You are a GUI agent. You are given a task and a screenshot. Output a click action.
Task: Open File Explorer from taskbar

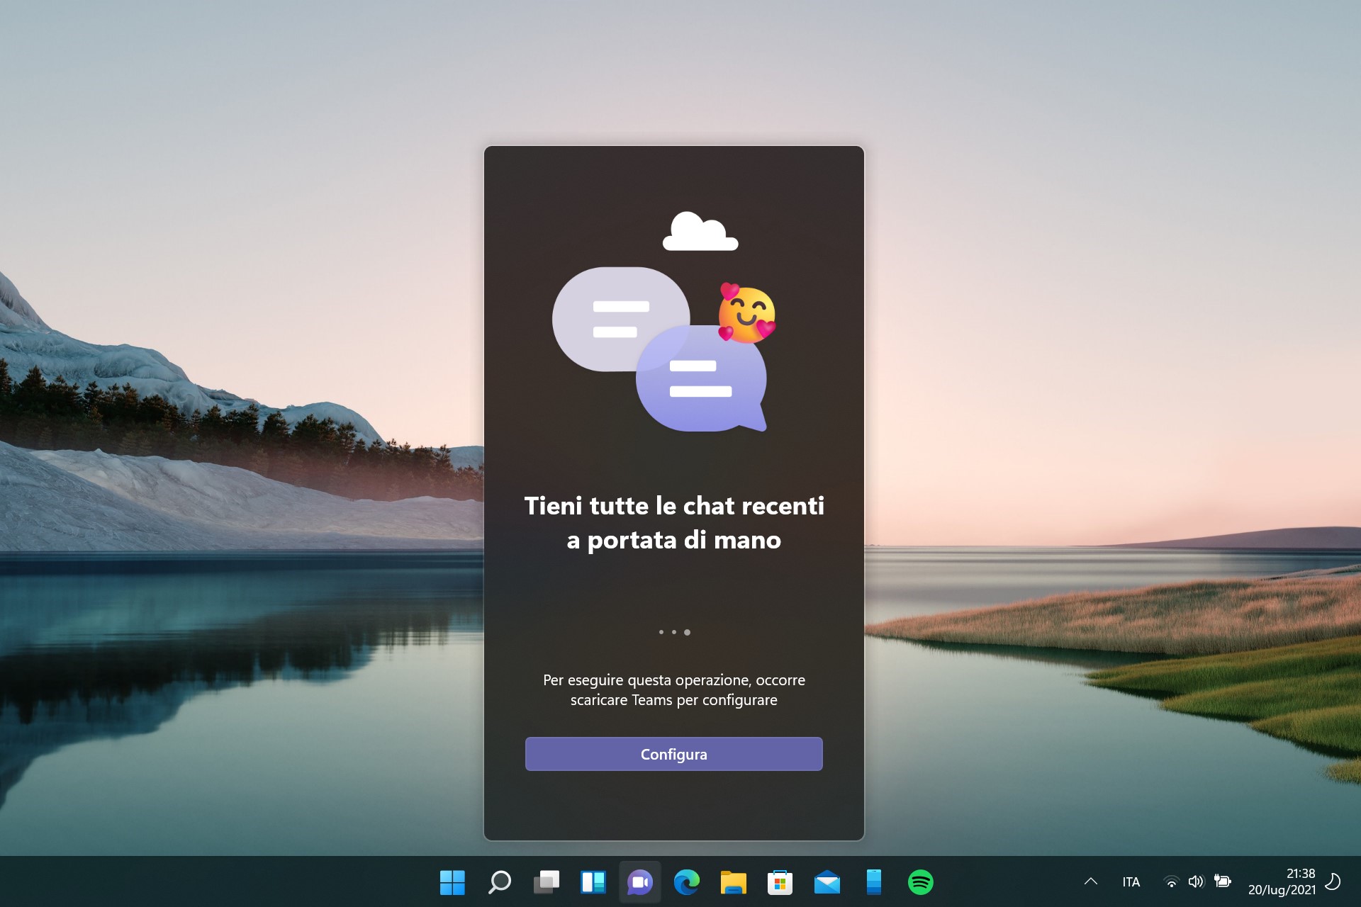tap(733, 882)
